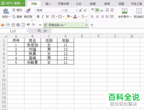144x110 pixels.
Task: Apply the red font color A
Action: [x=75, y=16]
